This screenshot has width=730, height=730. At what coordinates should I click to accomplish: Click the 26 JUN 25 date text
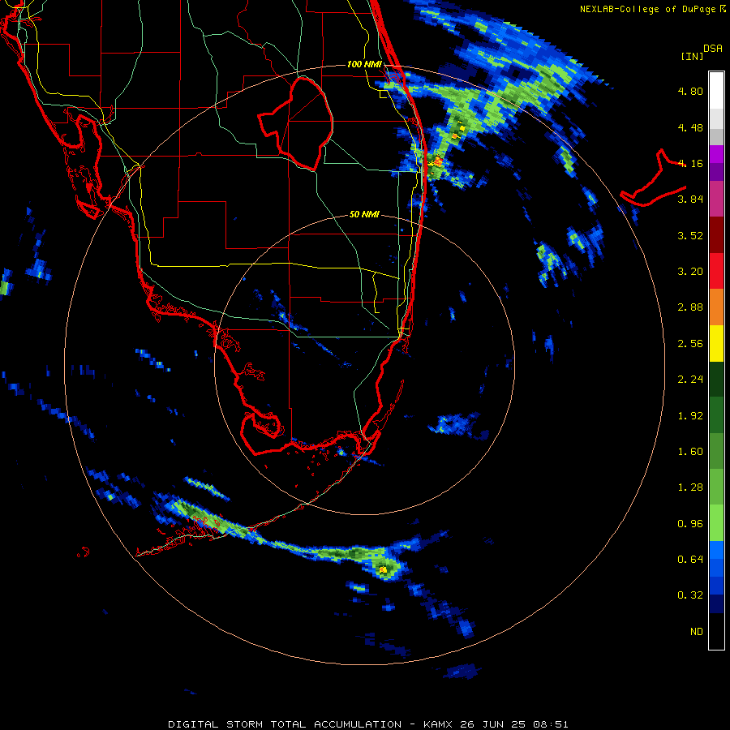(x=492, y=724)
